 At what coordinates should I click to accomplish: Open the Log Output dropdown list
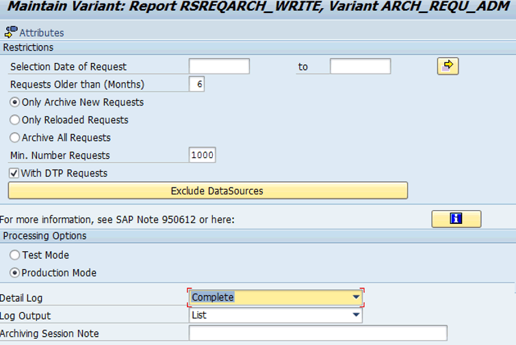click(356, 316)
